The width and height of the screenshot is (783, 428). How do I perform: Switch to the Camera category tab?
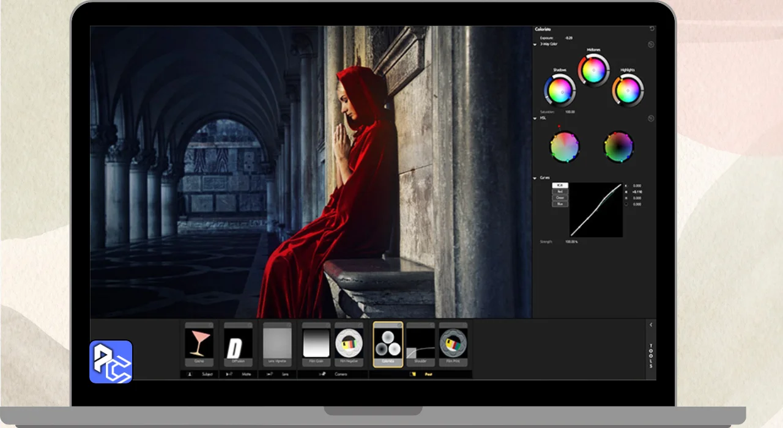333,374
